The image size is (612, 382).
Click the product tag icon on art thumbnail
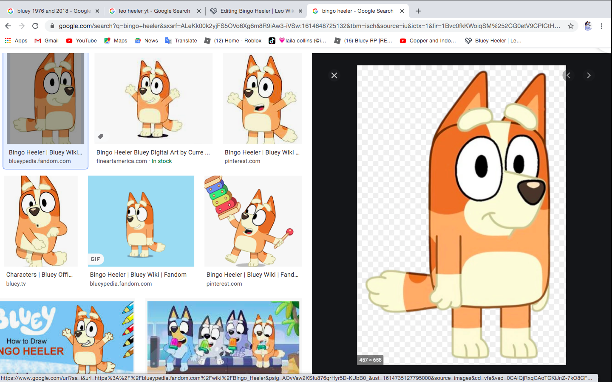point(101,137)
